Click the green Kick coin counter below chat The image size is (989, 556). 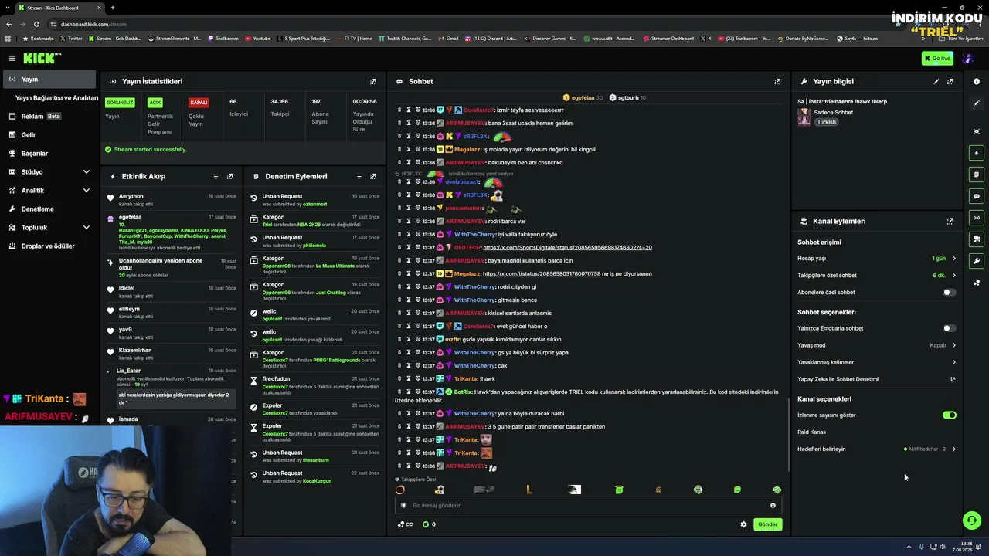429,524
